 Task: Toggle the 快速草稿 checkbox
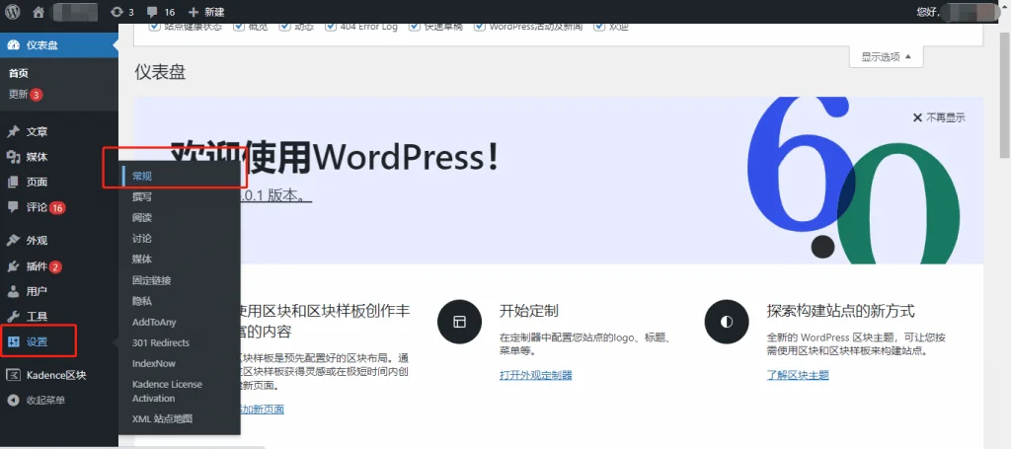coord(414,27)
